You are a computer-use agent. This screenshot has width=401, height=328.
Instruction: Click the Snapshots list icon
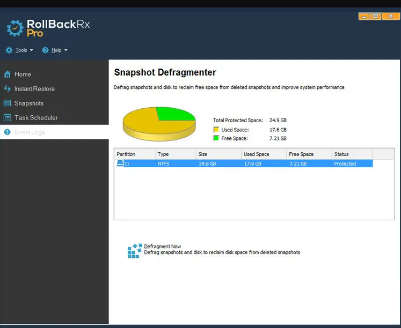(7, 103)
